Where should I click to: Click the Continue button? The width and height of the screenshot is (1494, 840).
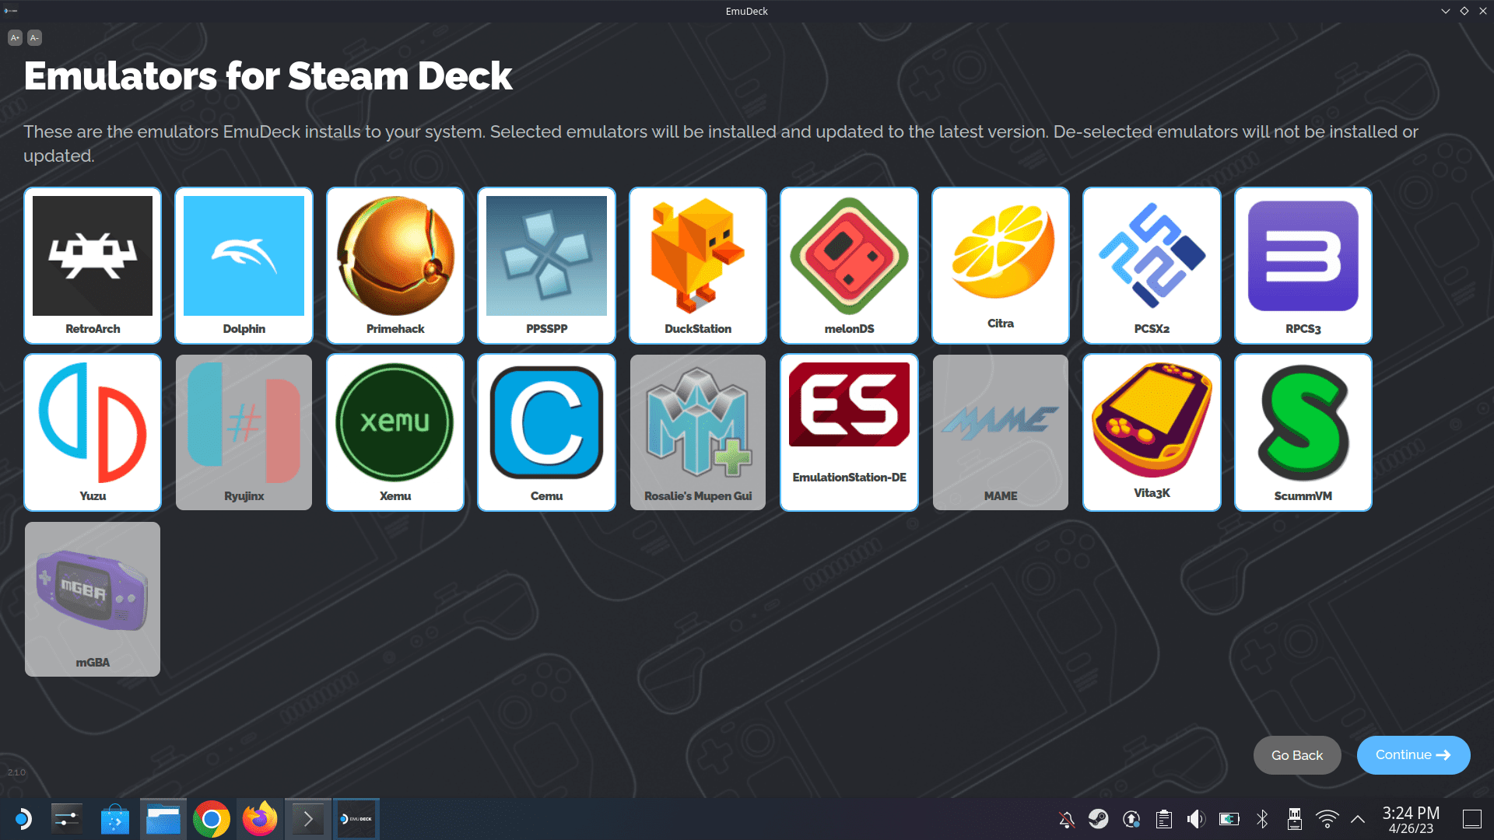pos(1413,755)
